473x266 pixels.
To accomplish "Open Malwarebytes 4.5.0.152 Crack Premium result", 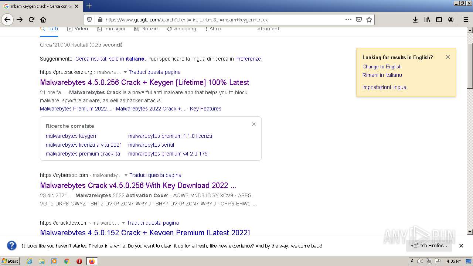I will [145, 232].
